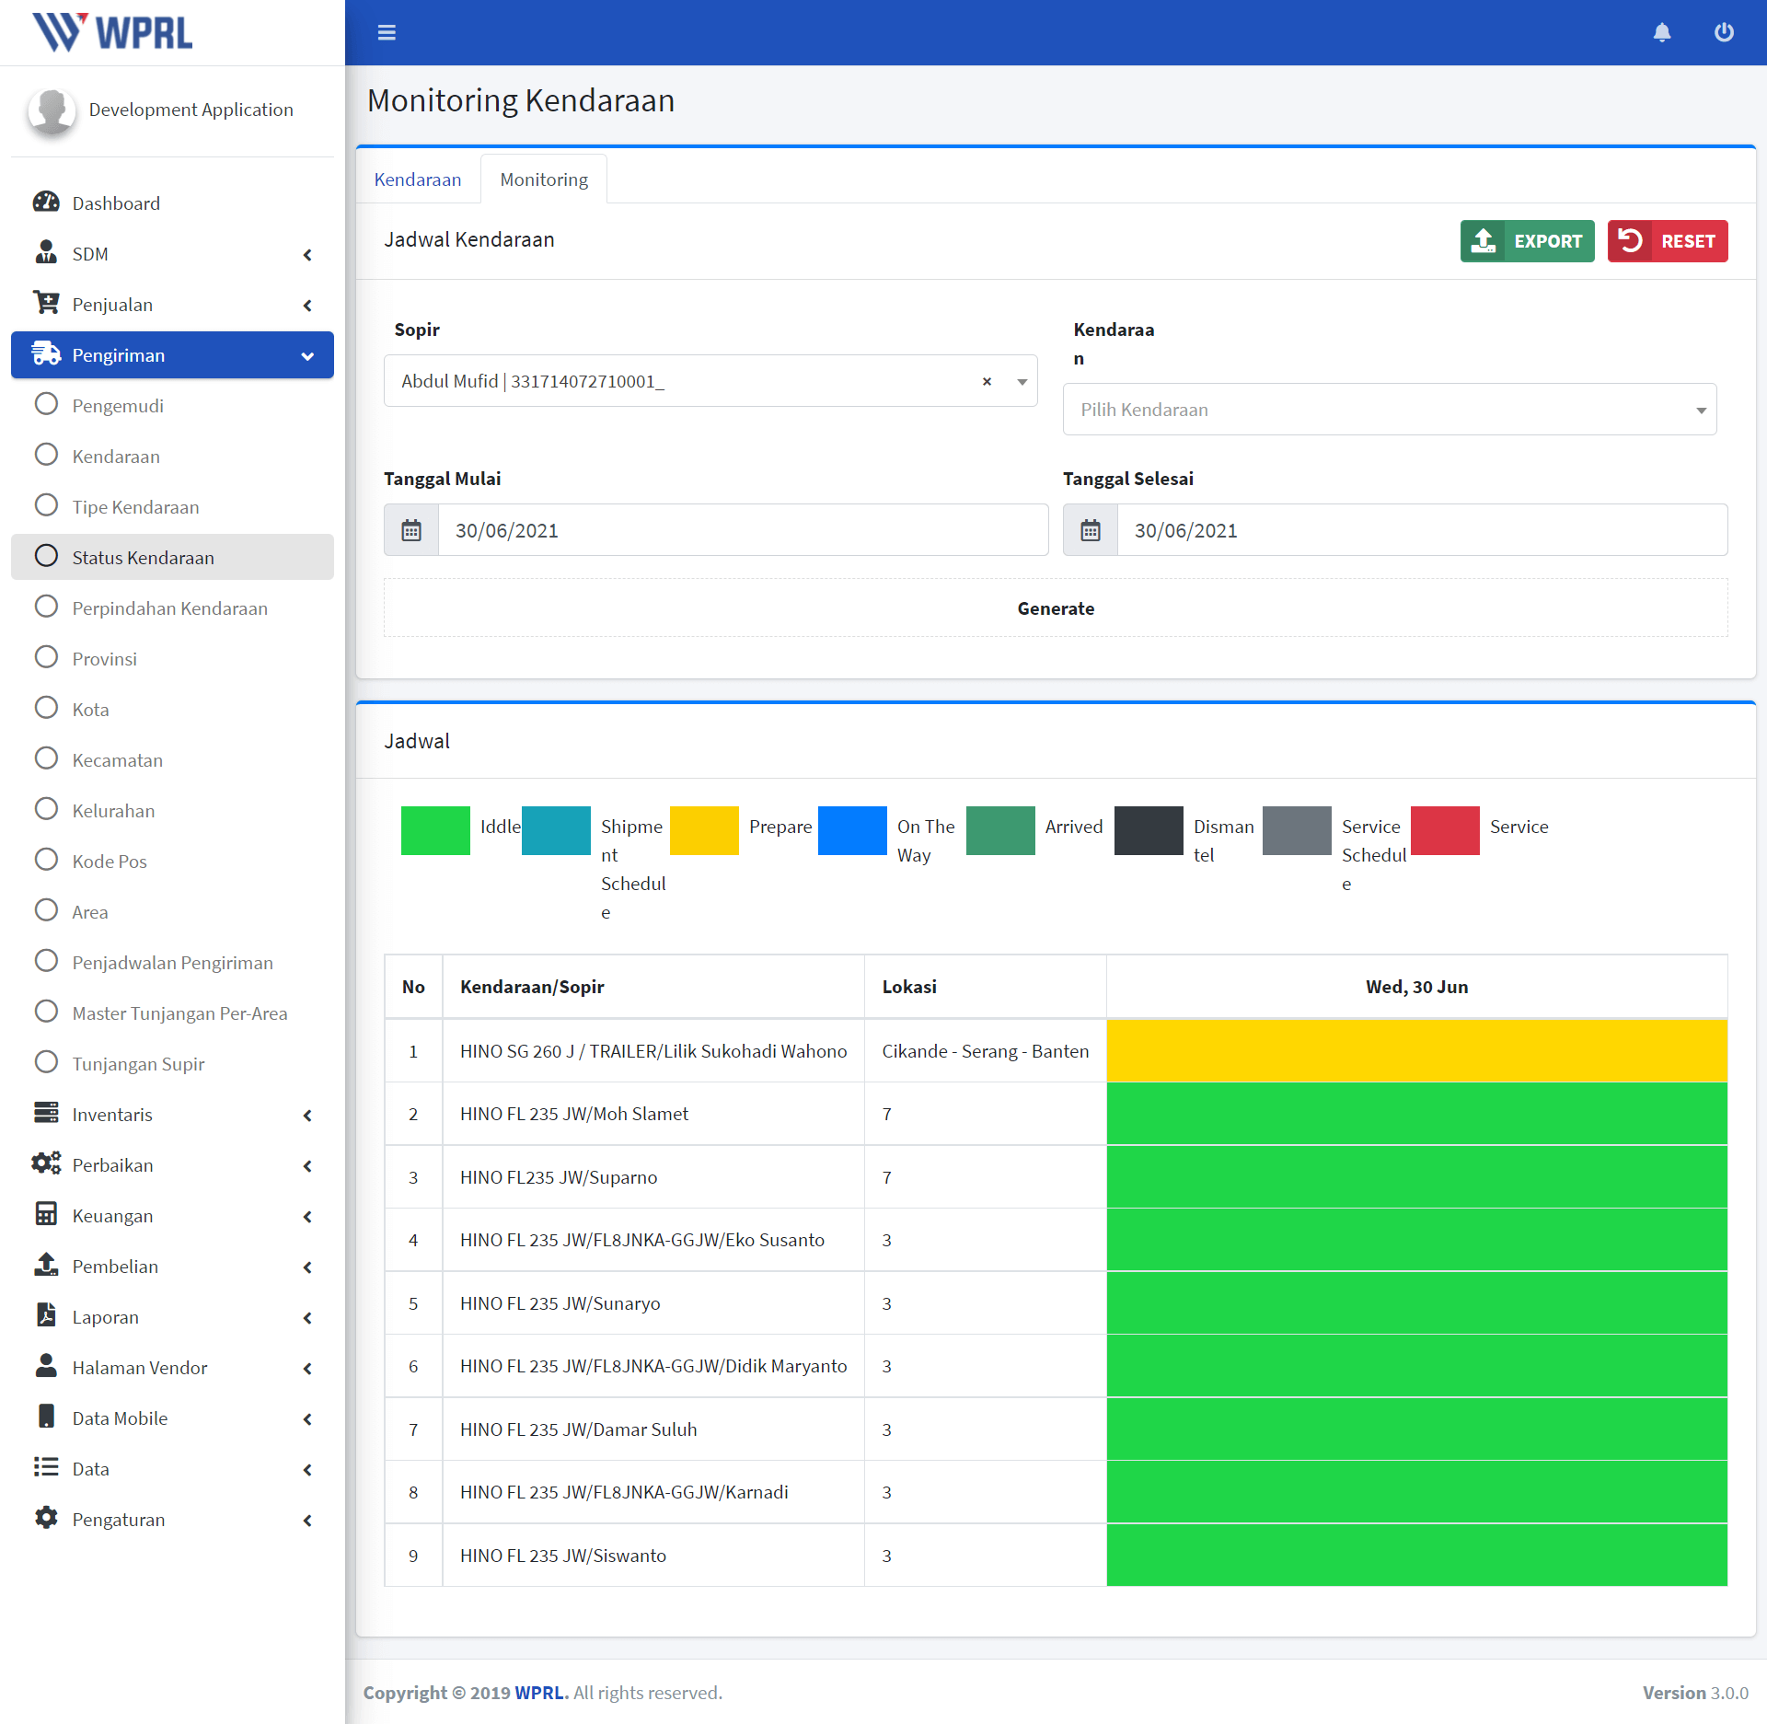Viewport: 1767px width, 1724px height.
Task: Click the Tanggal Mulai calendar icon
Action: coord(411,530)
